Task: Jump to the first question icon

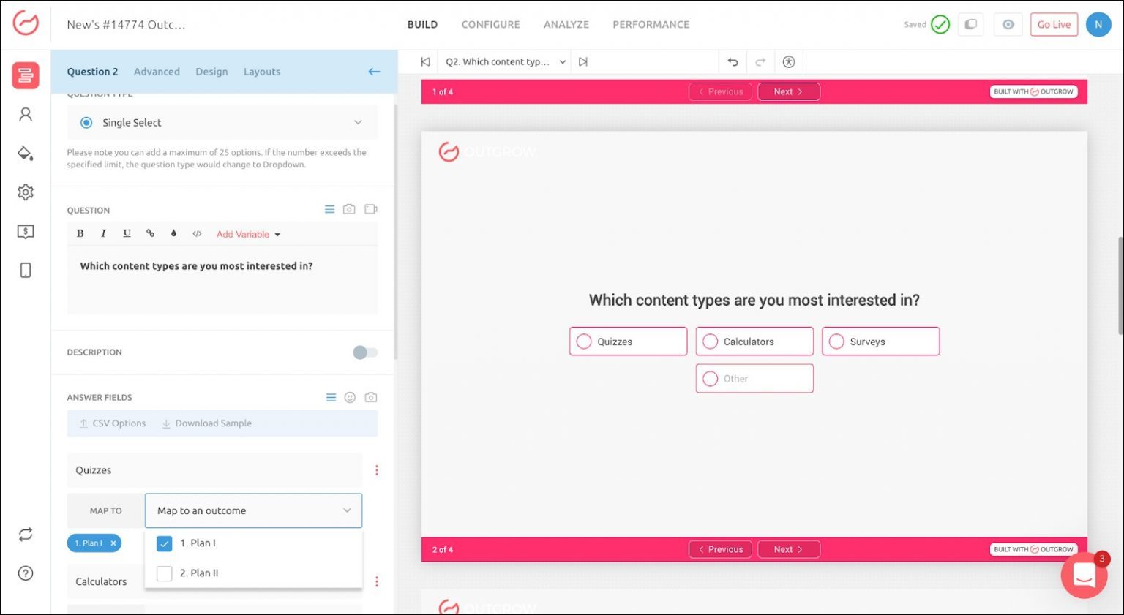Action: point(425,62)
